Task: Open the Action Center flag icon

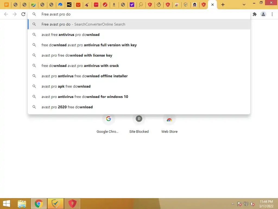Action: click(239, 204)
